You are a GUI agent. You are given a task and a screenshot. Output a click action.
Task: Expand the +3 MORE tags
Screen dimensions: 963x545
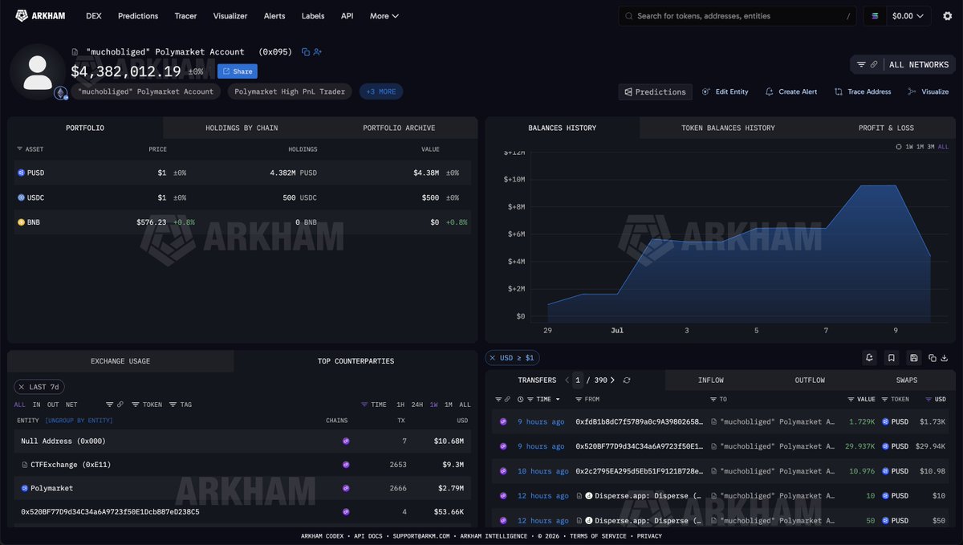(x=381, y=92)
